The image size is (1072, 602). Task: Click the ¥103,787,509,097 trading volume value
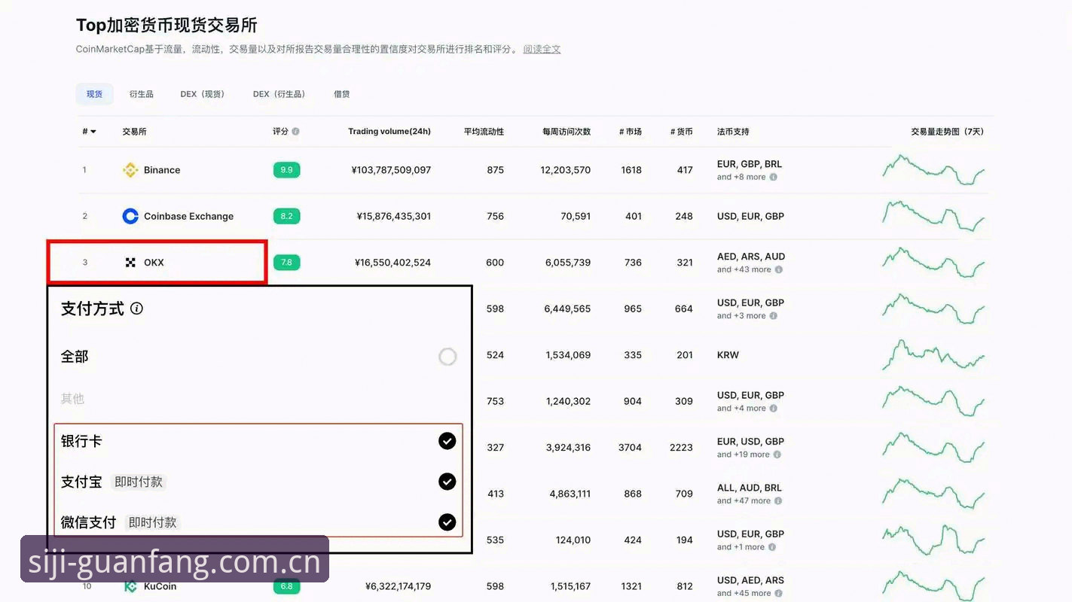coord(391,170)
